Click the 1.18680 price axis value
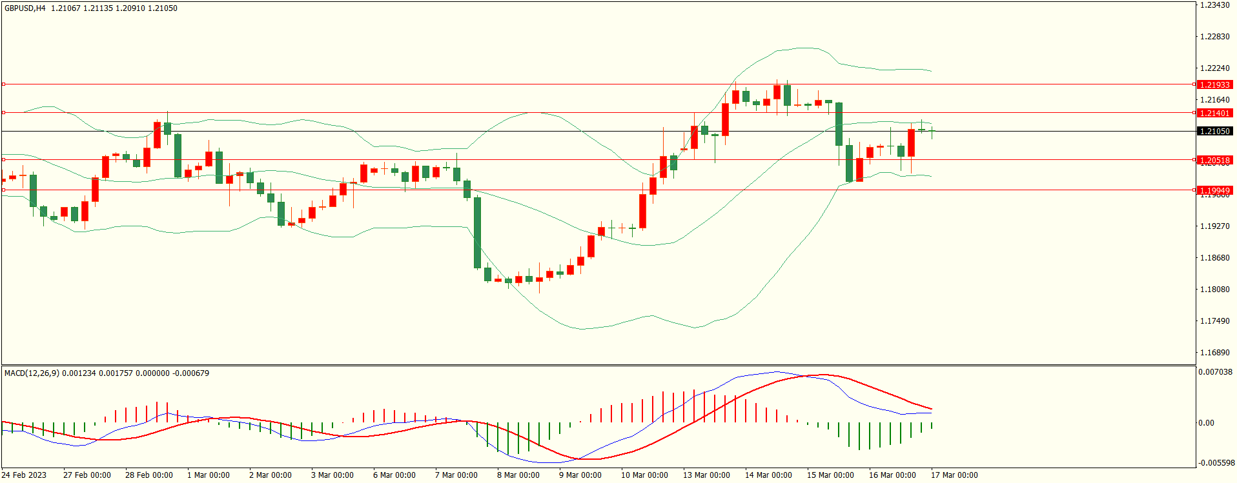Image resolution: width=1237 pixels, height=483 pixels. (1214, 258)
